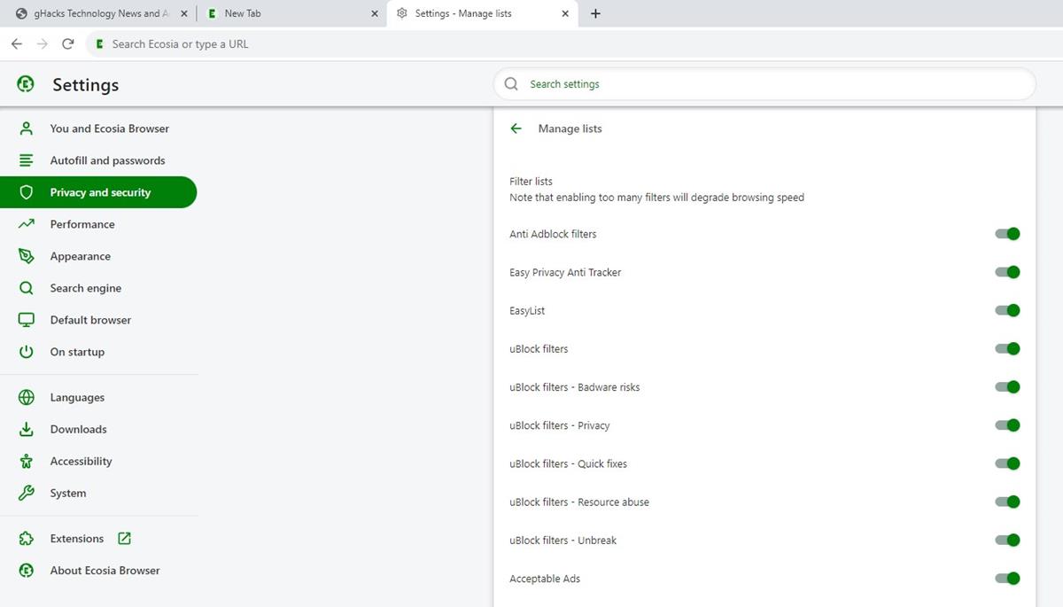Screen dimensions: 1063x607
Task: Select the Search engine magnifier icon
Action: point(27,288)
